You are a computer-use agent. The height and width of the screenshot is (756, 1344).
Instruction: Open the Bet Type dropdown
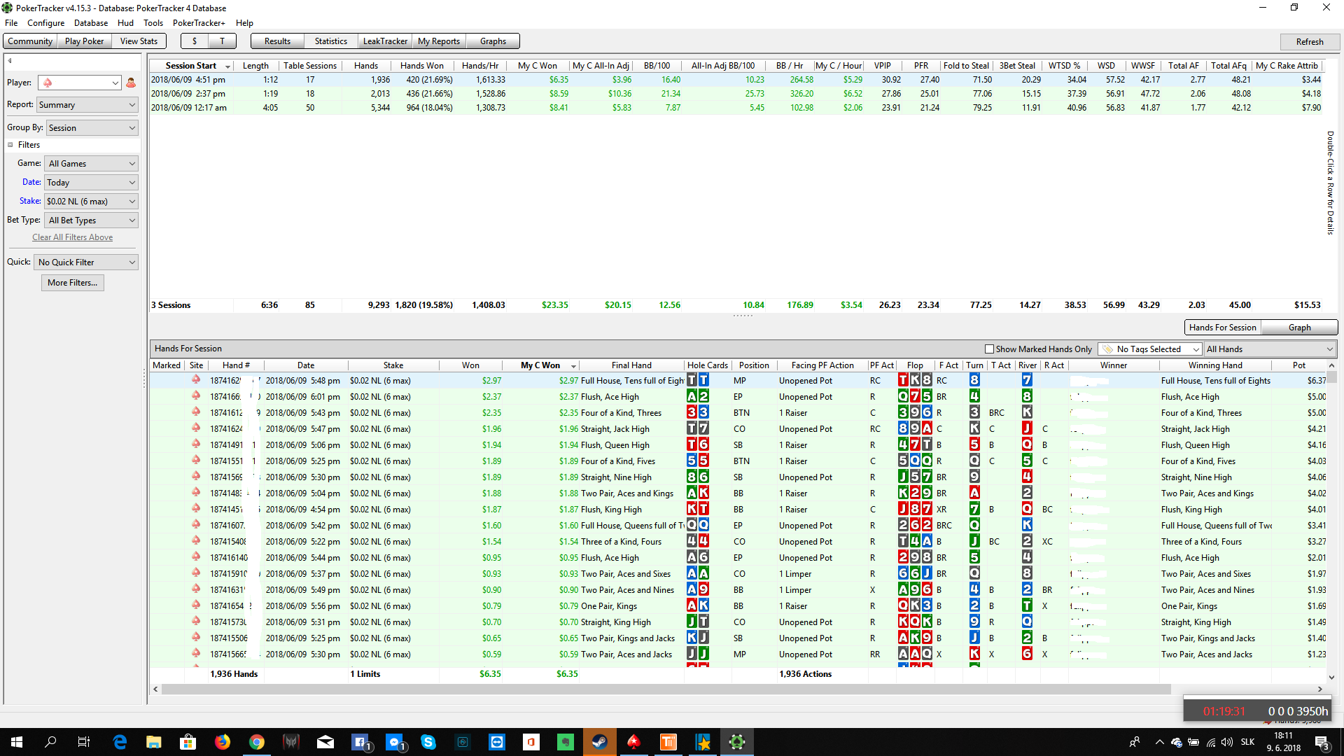click(x=92, y=220)
